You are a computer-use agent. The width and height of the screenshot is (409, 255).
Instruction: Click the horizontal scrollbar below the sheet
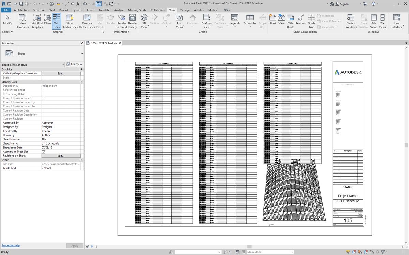249,247
